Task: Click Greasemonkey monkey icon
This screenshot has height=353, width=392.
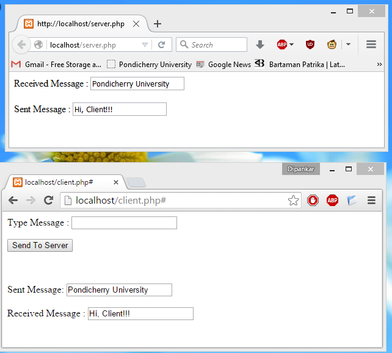Action: (x=332, y=45)
